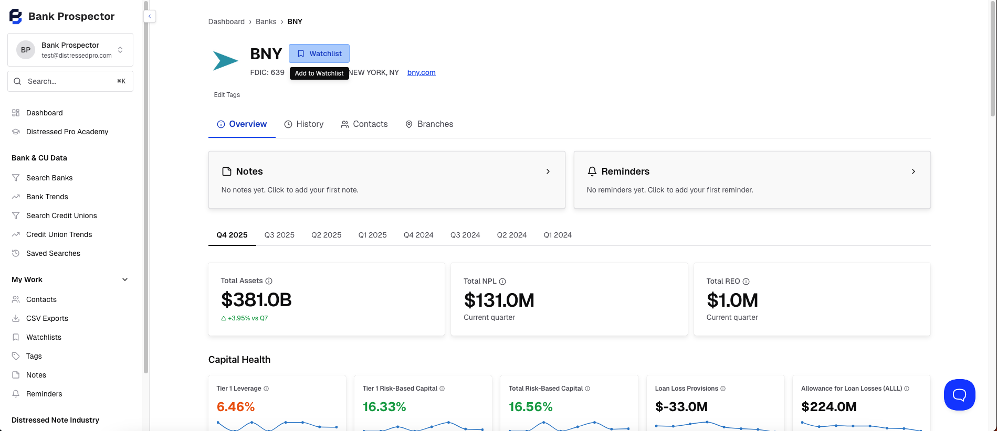Click the $381.0B total assets value
The width and height of the screenshot is (997, 431).
(256, 300)
